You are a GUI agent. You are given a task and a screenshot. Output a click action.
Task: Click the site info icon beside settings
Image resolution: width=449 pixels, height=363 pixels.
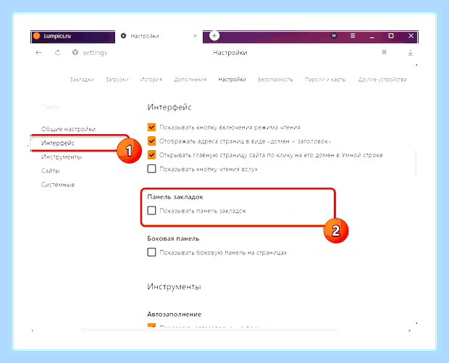pyautogui.click(x=75, y=52)
